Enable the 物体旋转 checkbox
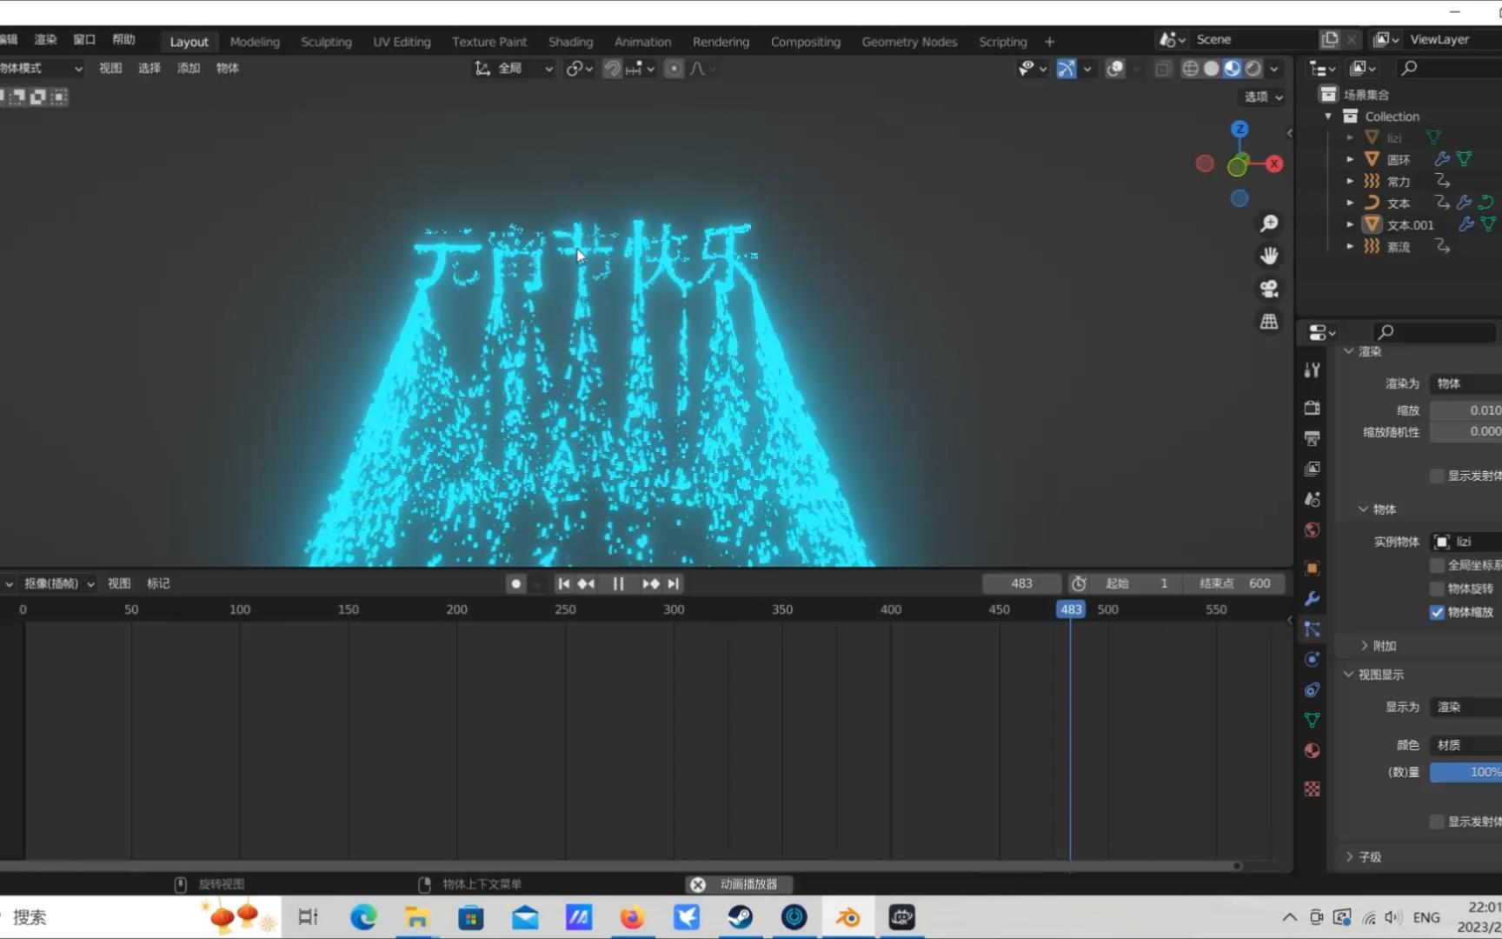The height and width of the screenshot is (939, 1502). pyautogui.click(x=1438, y=589)
